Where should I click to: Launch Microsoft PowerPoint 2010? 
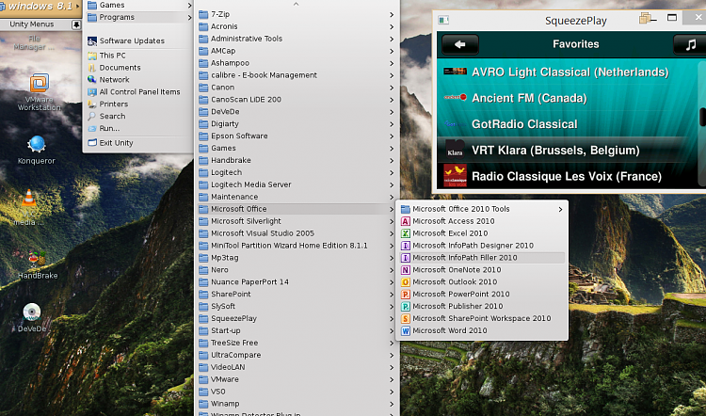481,294
